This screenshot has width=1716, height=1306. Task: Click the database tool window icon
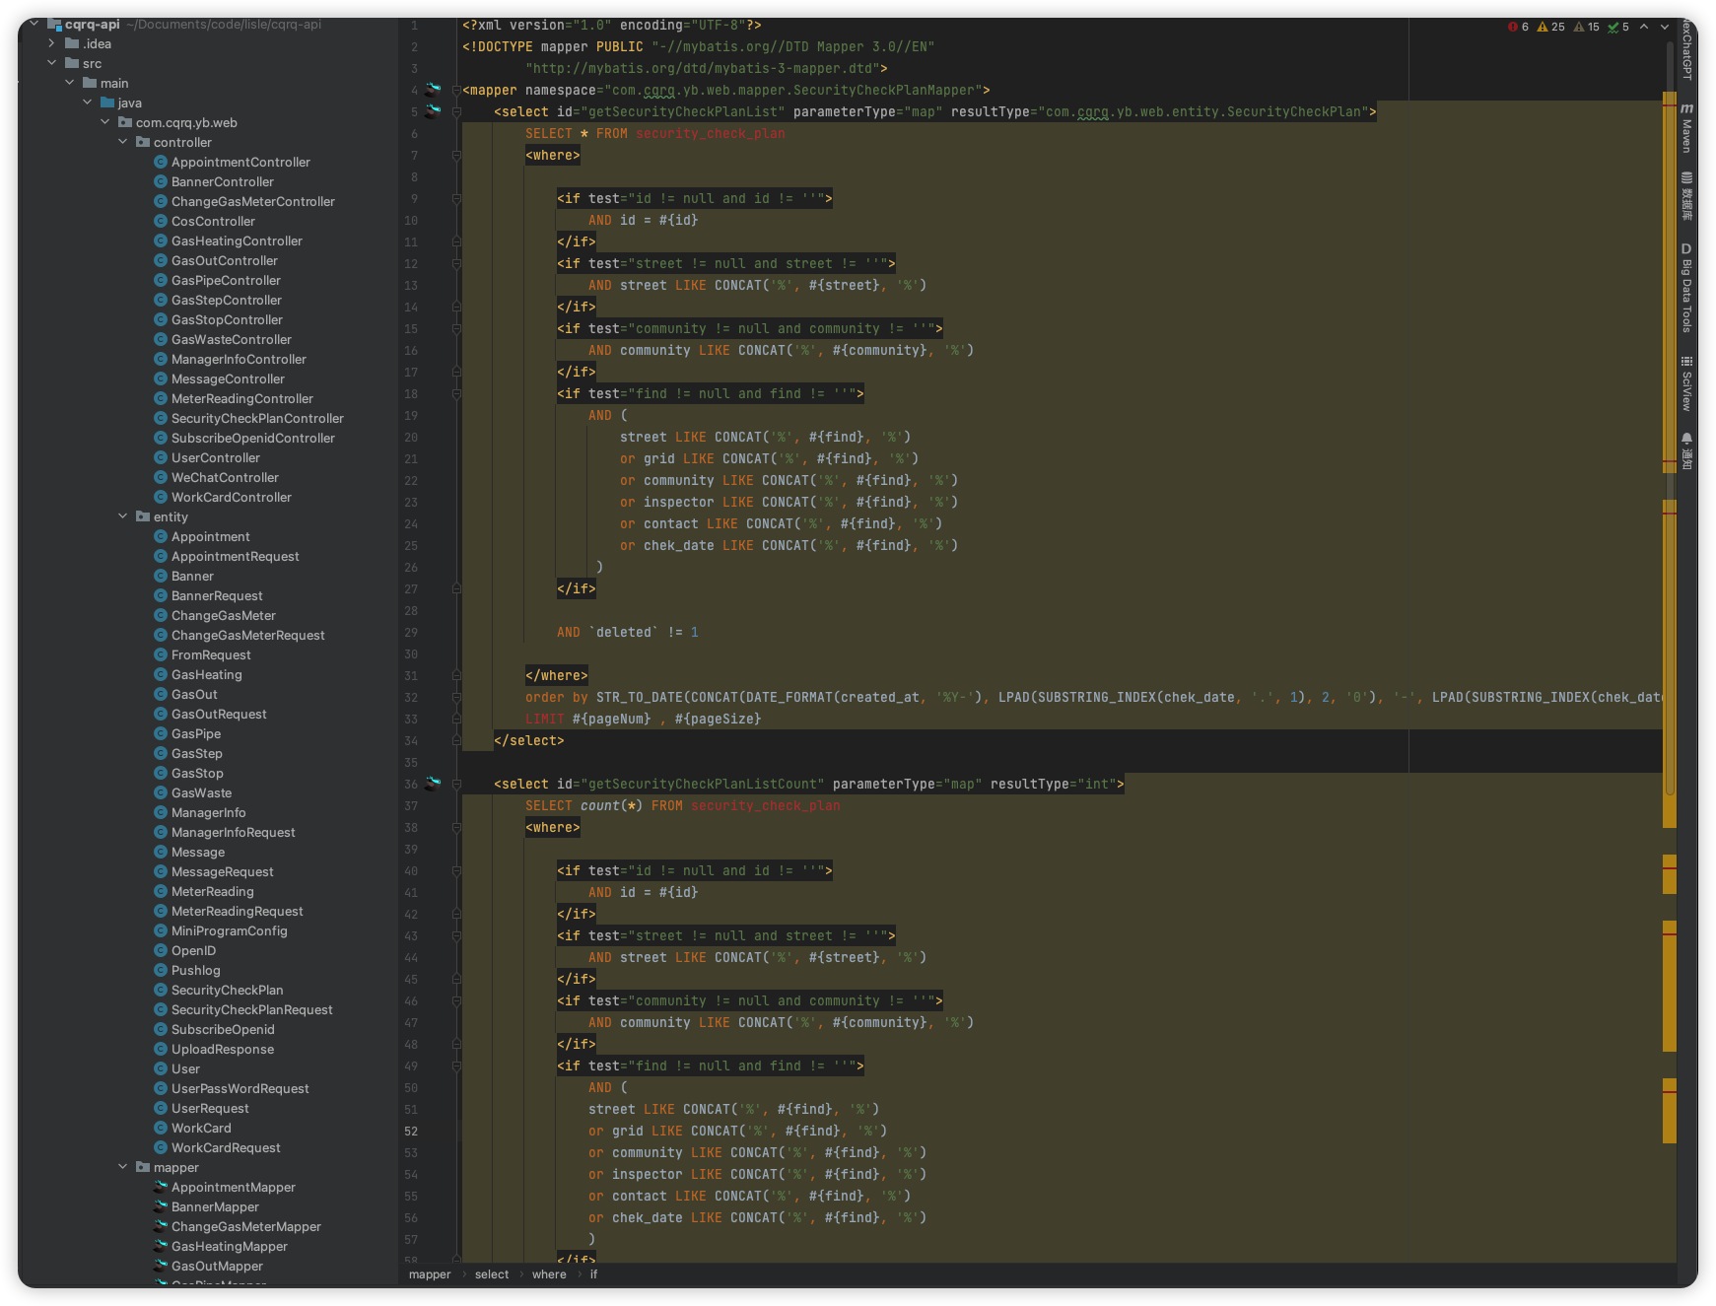[x=1686, y=177]
